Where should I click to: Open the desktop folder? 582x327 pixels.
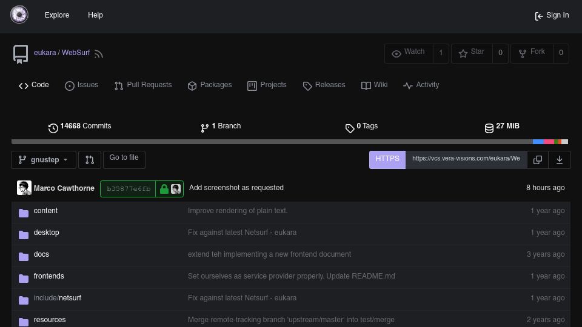(47, 233)
